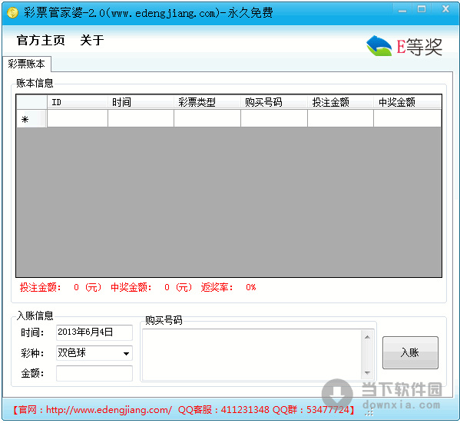Viewport: 460px width, 423px height.
Task: Sort by 时间 column header
Action: pyautogui.click(x=141, y=102)
